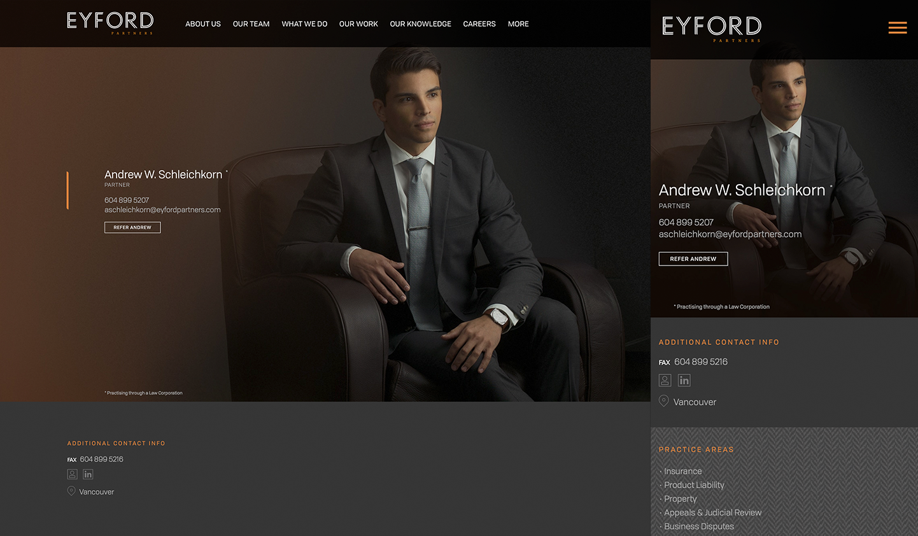Click the desktop aschleichkorn email address link
This screenshot has width=918, height=536.
click(162, 210)
